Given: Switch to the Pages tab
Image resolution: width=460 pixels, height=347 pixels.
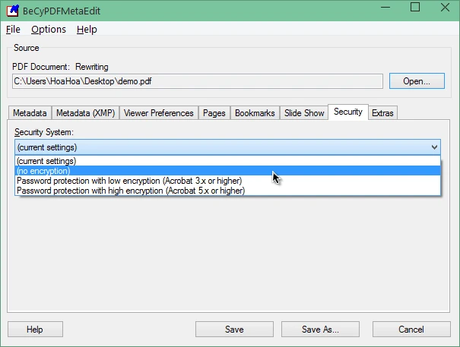Looking at the screenshot, I should (x=214, y=113).
